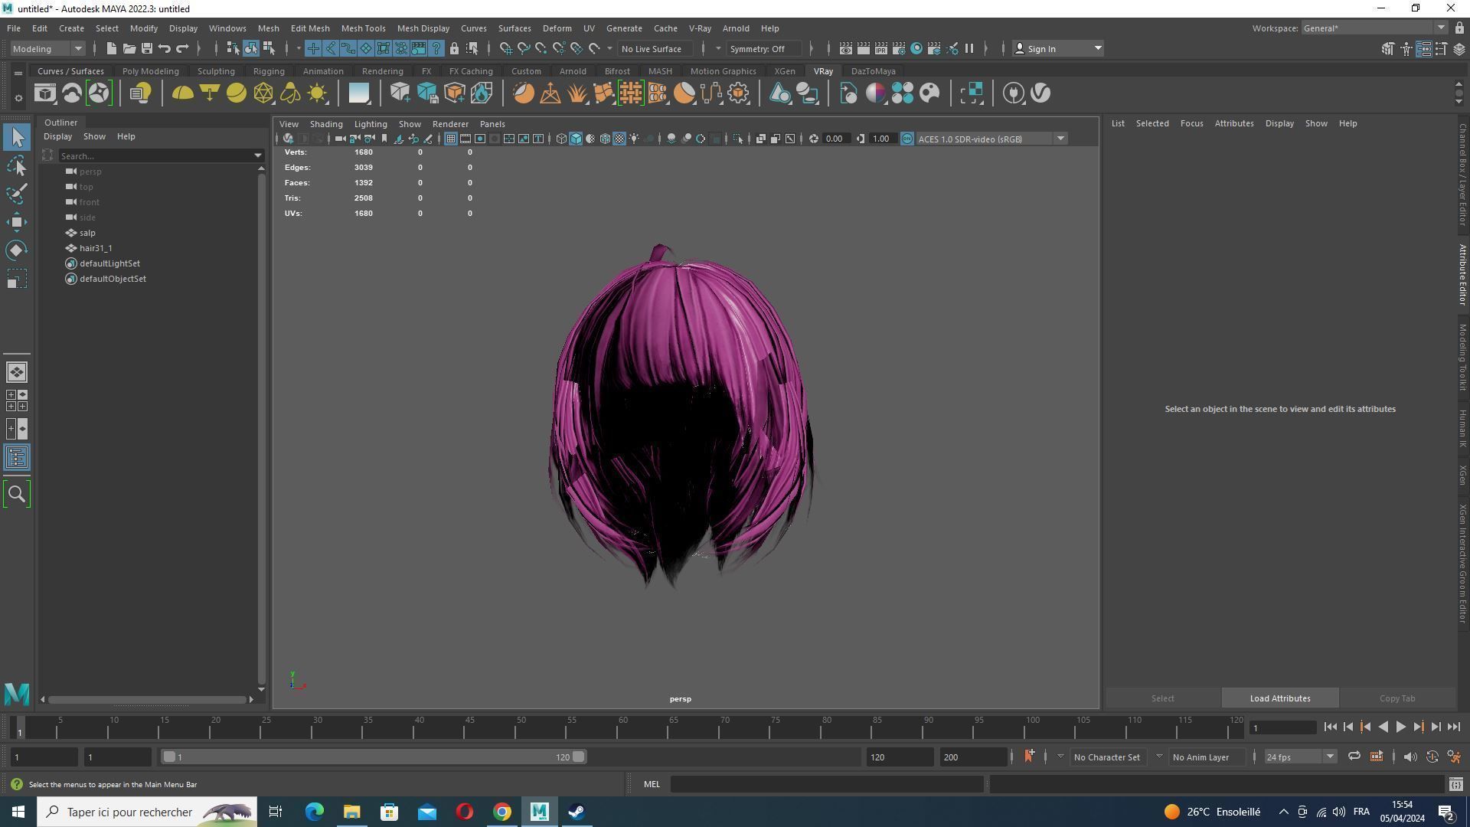Click the V-Ray dome light icon on shelf
Image resolution: width=1470 pixels, height=827 pixels.
click(182, 93)
